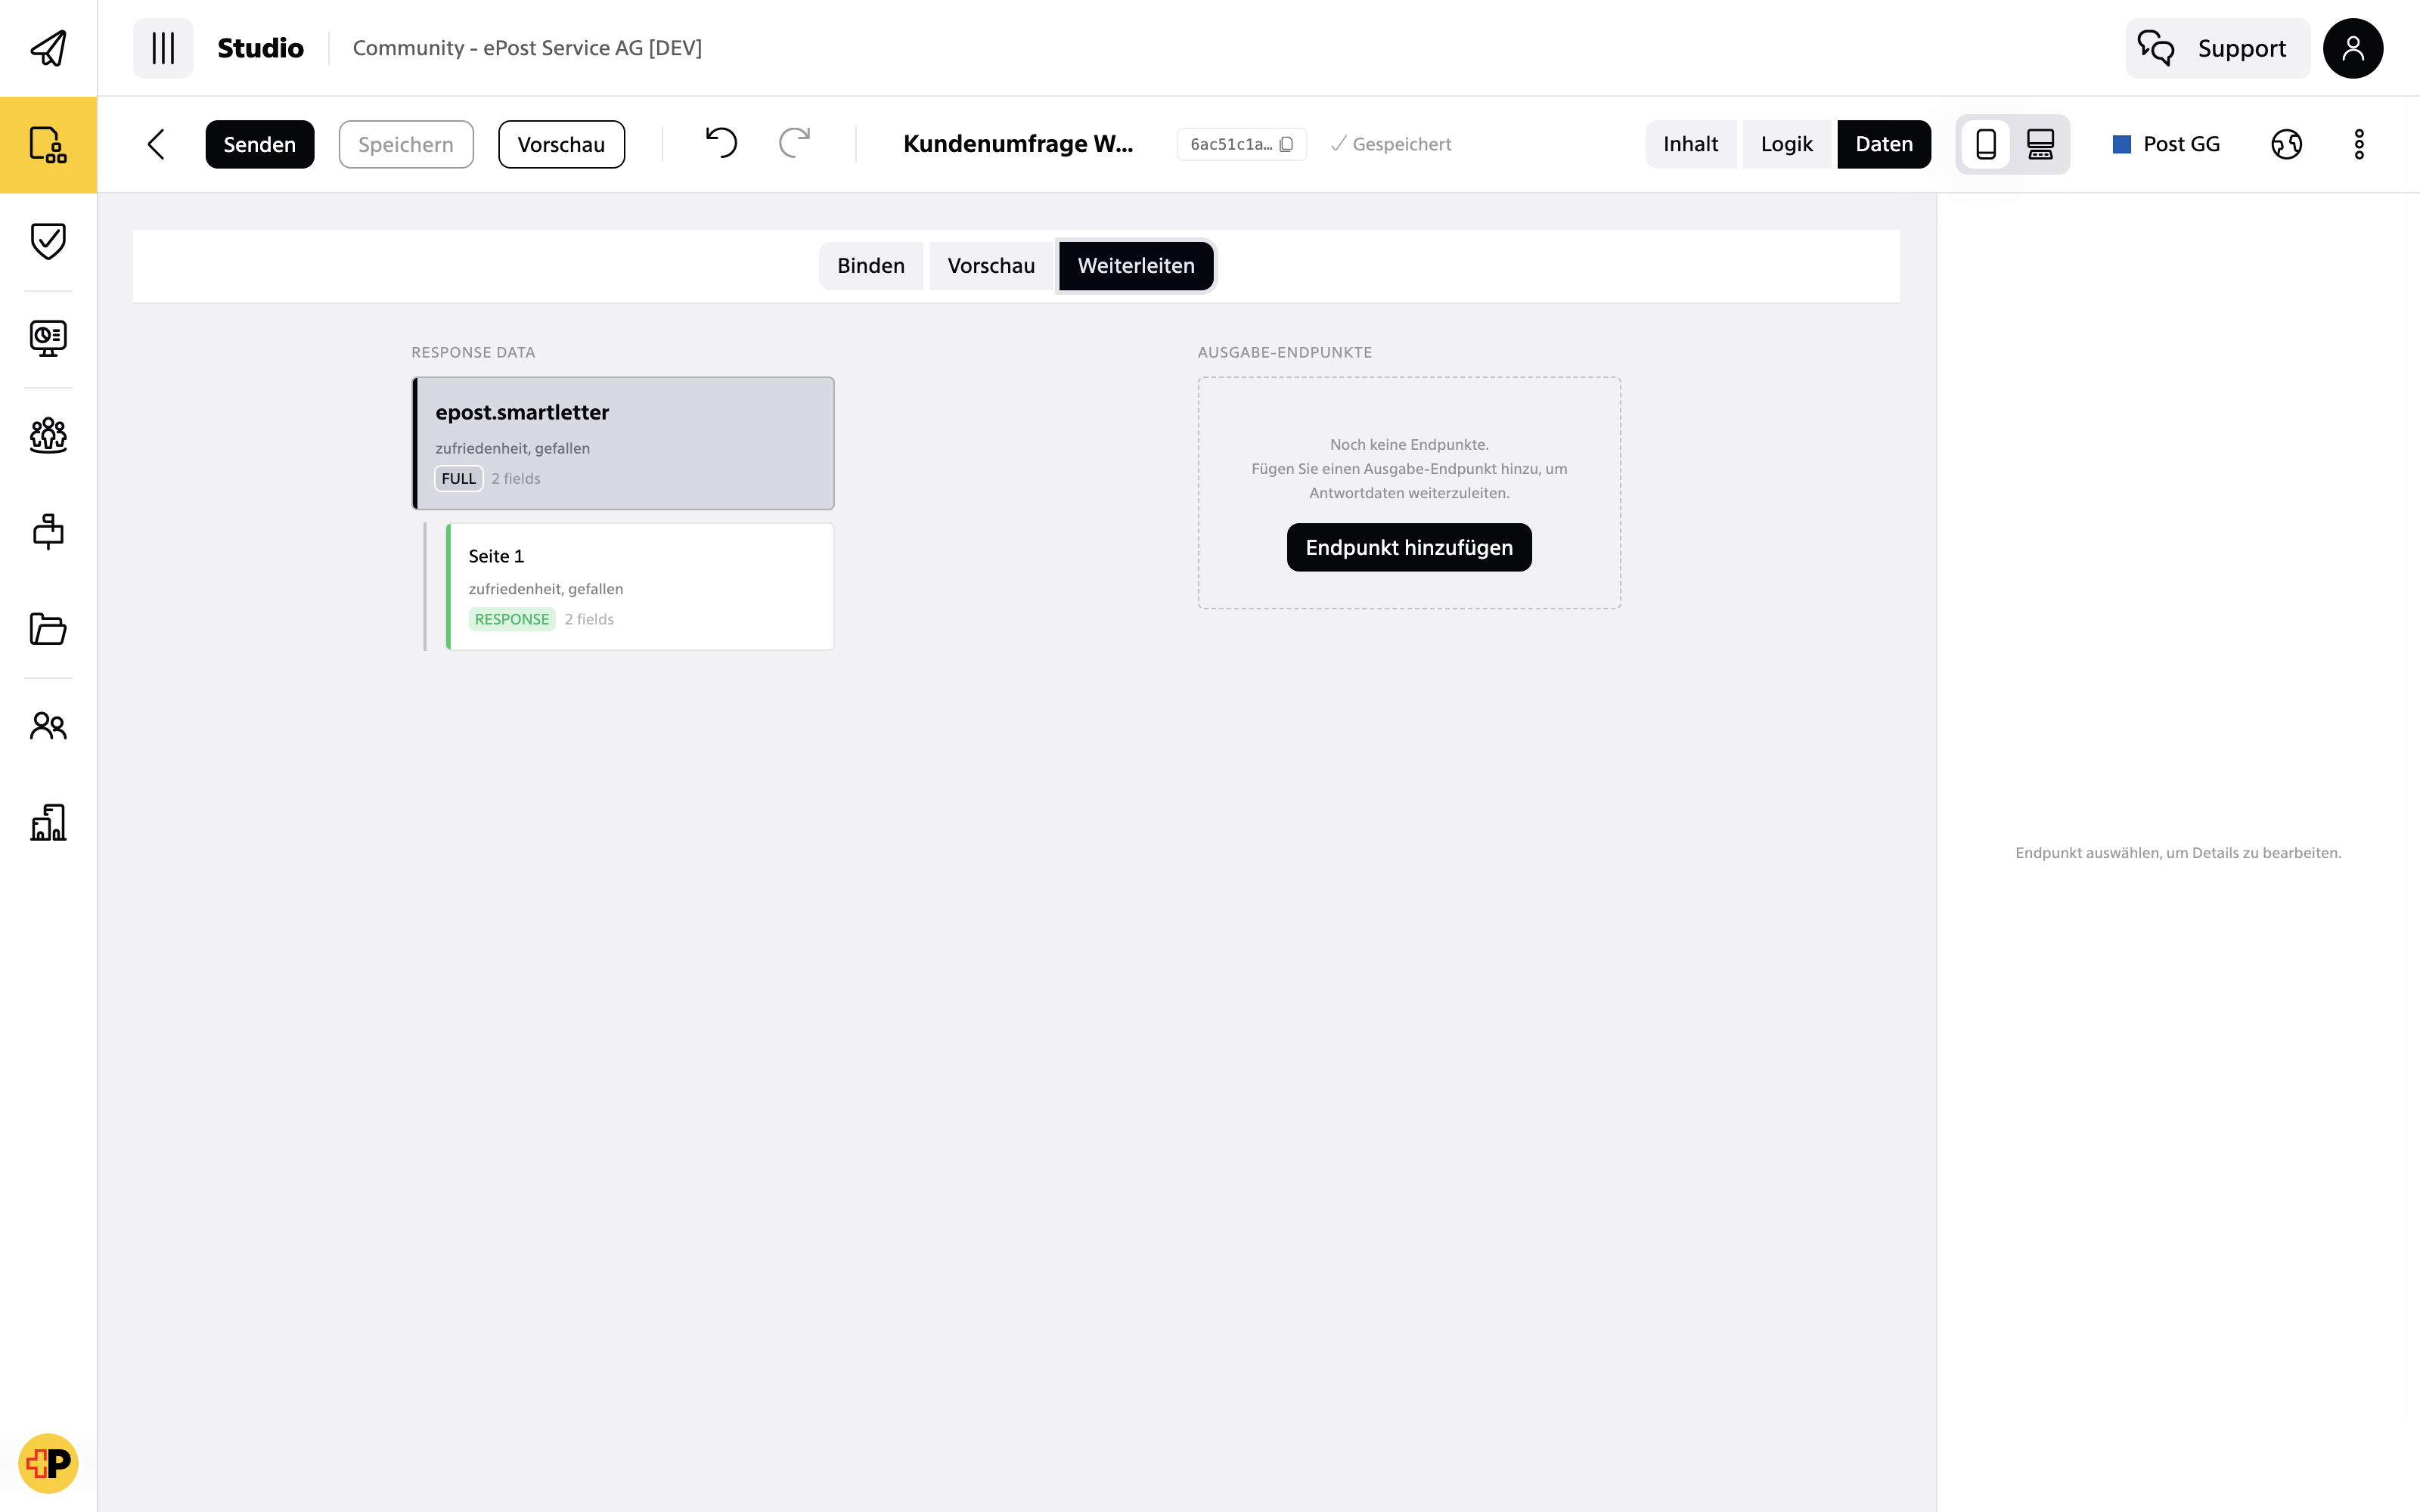This screenshot has width=2420, height=1512.
Task: Select the epost.smartletter response card
Action: point(623,443)
